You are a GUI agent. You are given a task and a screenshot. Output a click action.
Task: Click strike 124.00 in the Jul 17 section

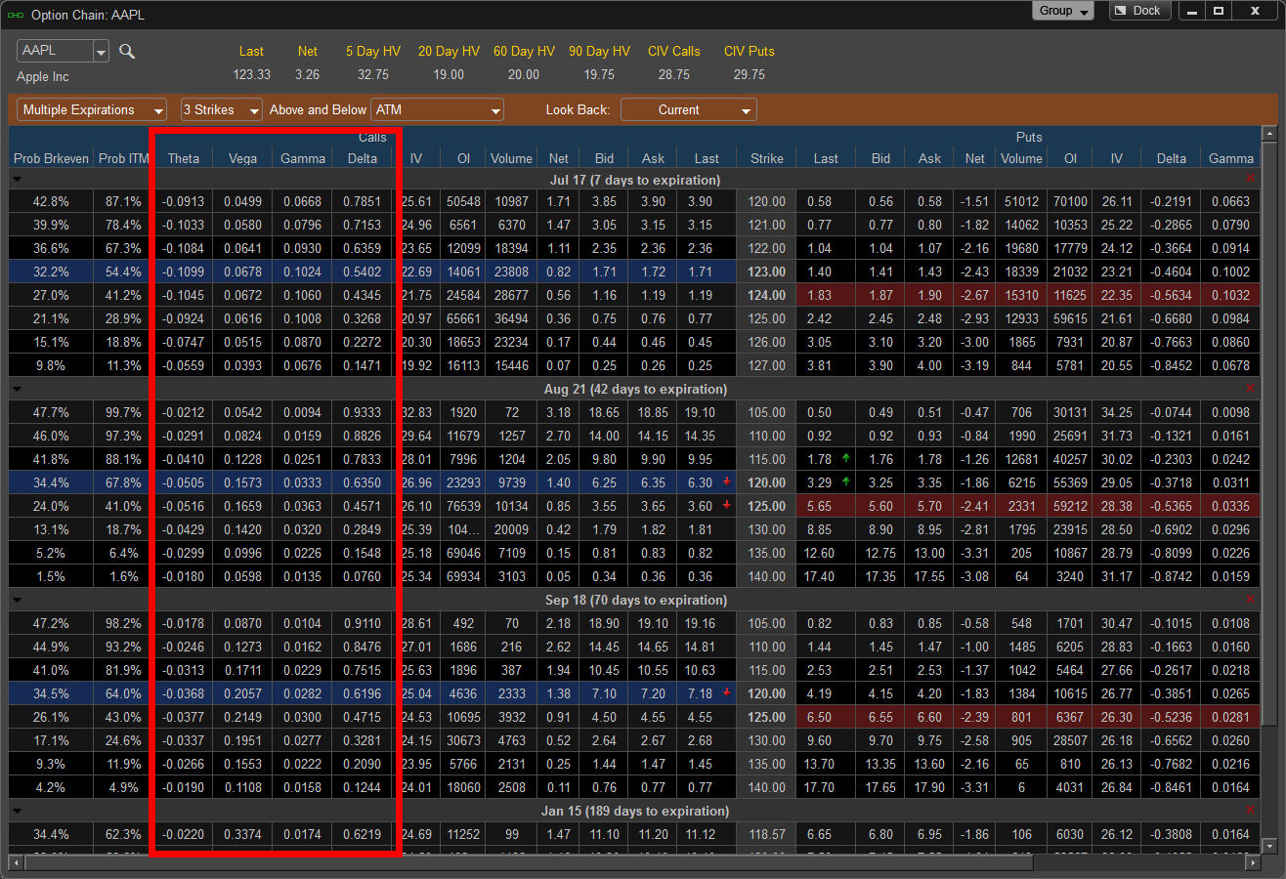(766, 295)
